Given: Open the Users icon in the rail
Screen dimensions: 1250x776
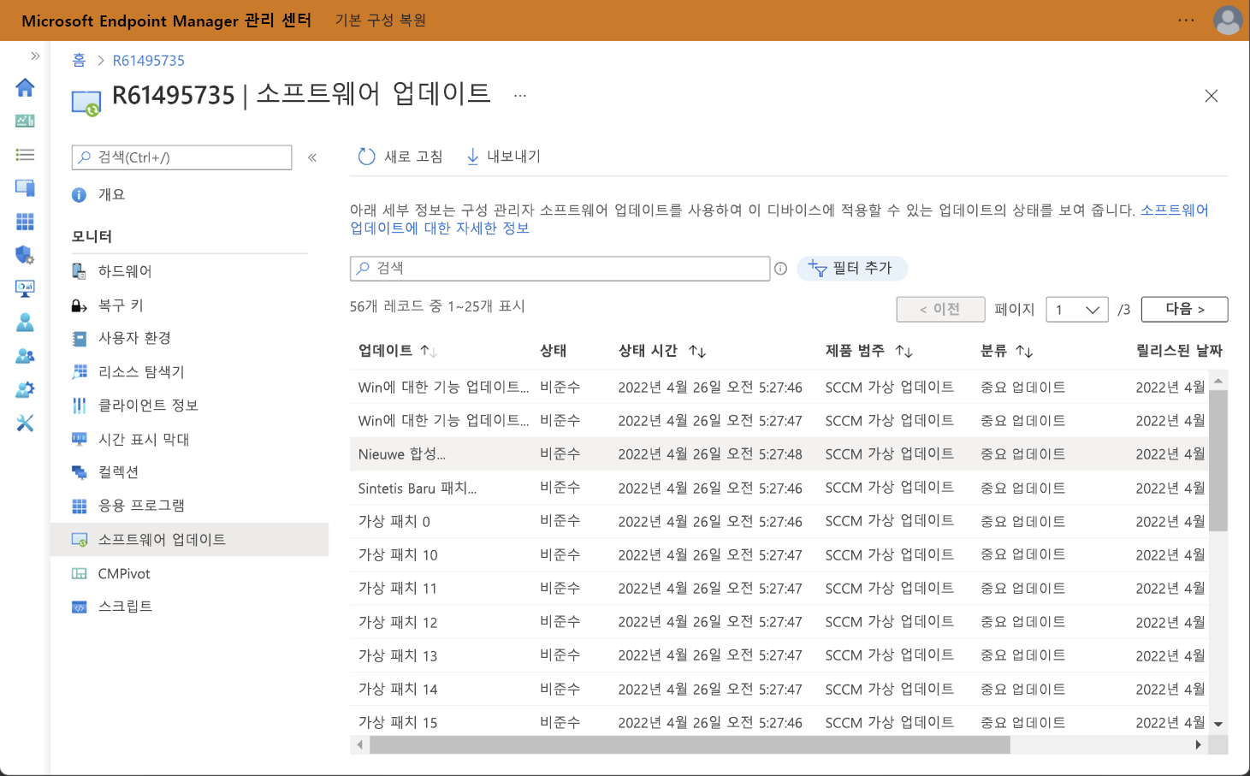Looking at the screenshot, I should (x=25, y=323).
